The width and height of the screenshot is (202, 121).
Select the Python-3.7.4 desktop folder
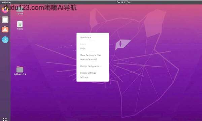pos(20,71)
